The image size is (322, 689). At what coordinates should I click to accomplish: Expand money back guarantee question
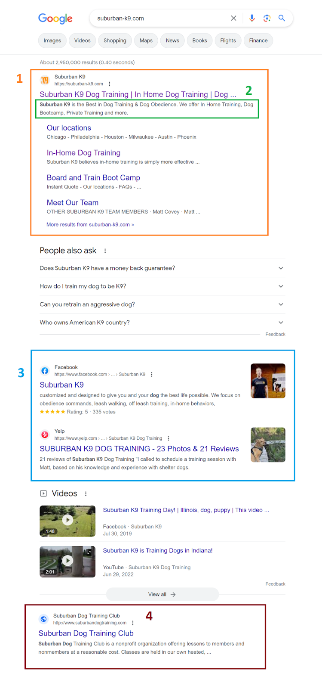[163, 268]
